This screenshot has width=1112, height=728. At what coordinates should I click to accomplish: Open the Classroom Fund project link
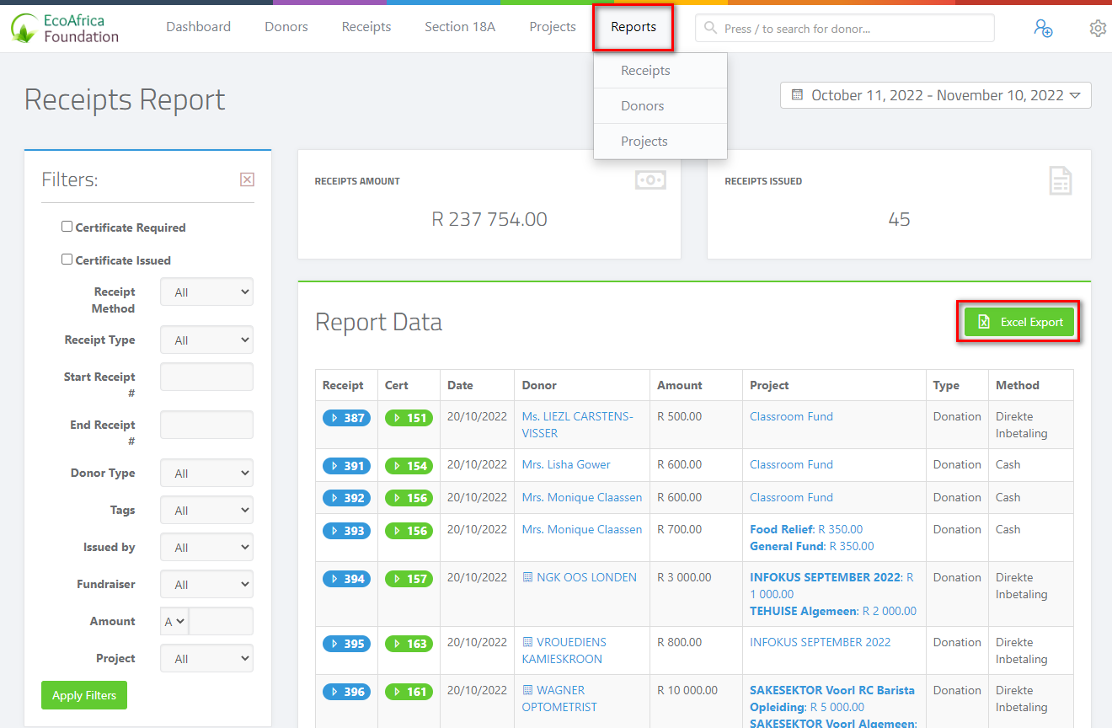point(791,416)
